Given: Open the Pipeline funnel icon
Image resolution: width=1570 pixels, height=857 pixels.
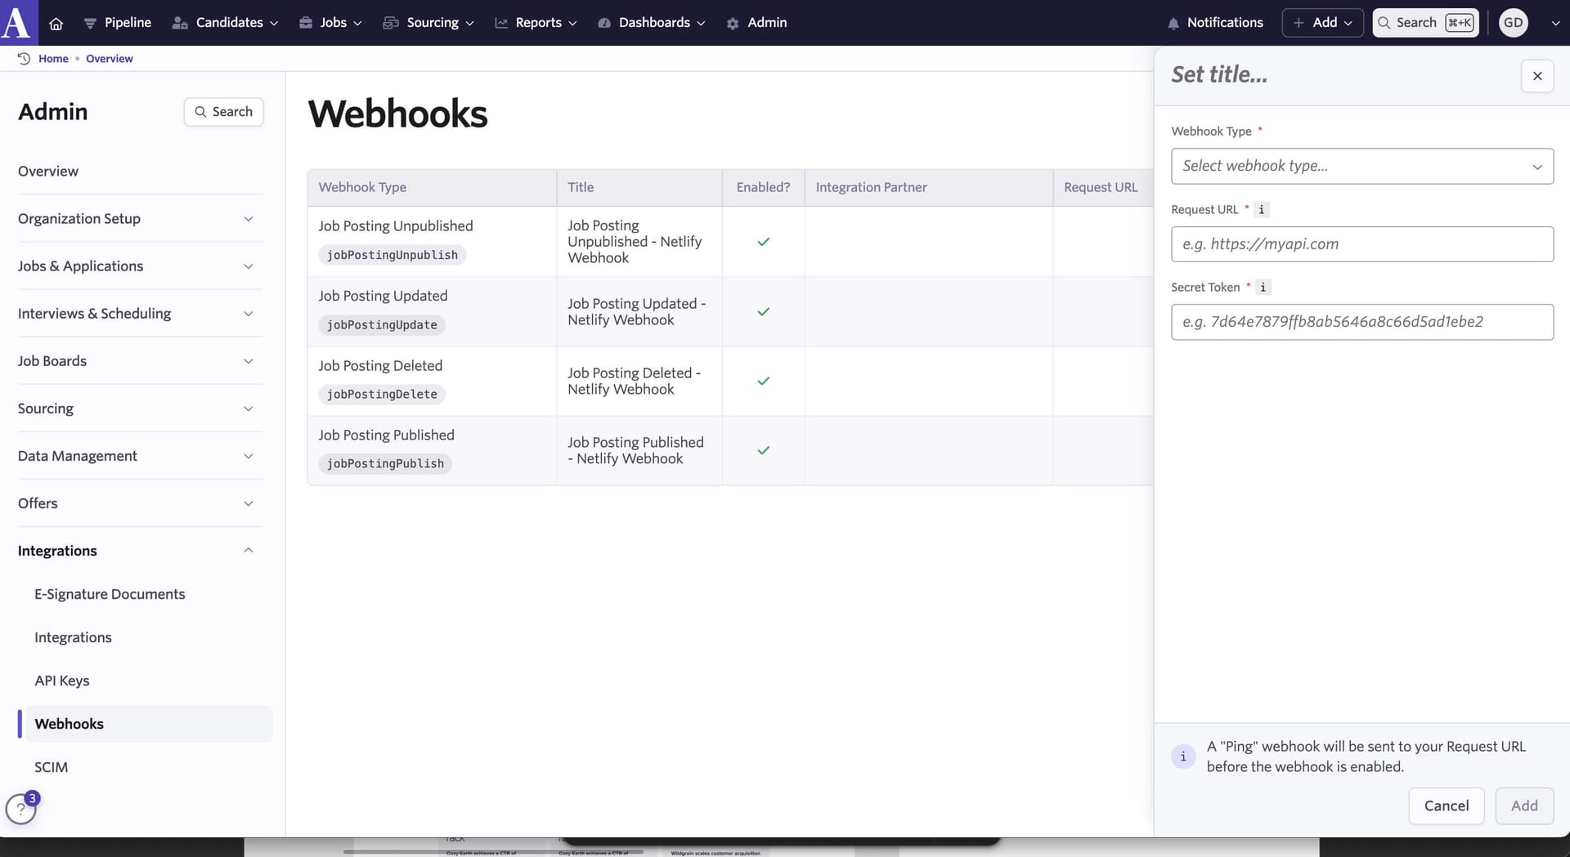Looking at the screenshot, I should pyautogui.click(x=90, y=22).
